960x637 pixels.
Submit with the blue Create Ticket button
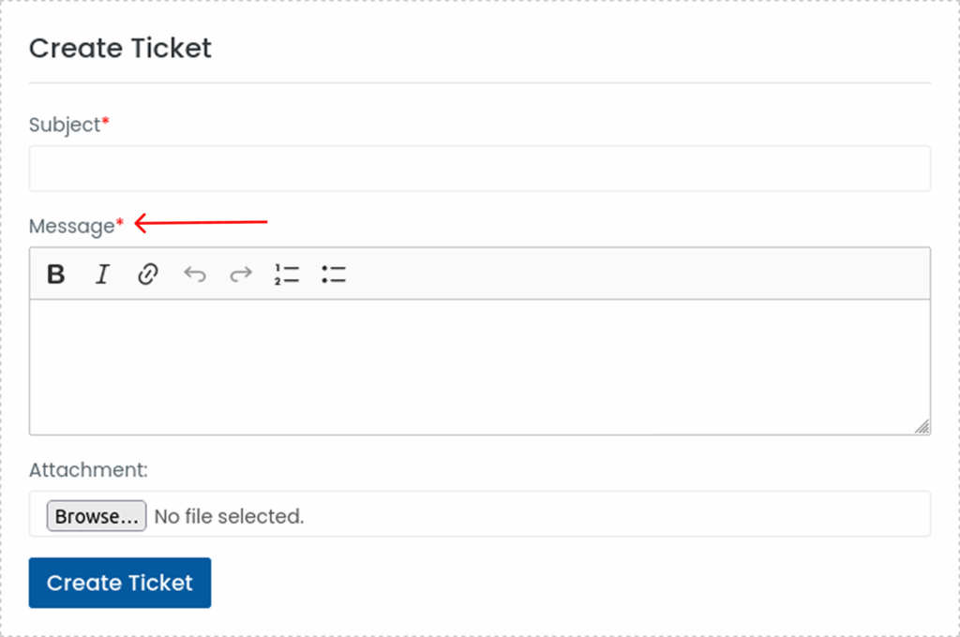click(x=120, y=583)
